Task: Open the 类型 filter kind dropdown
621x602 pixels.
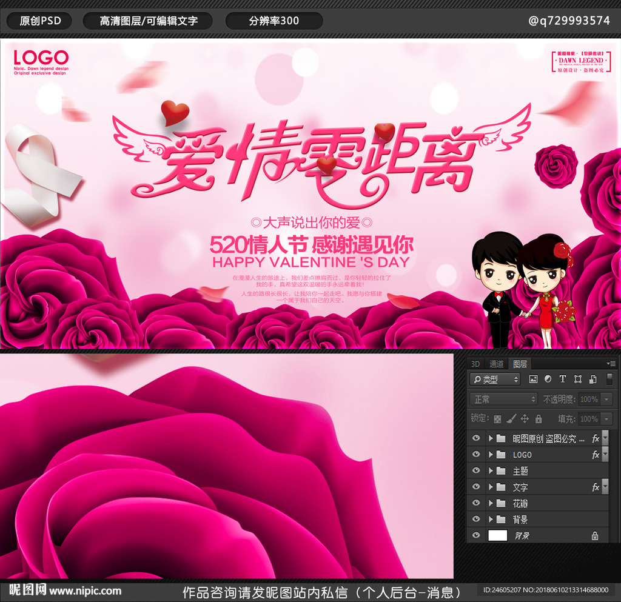Action: tap(495, 379)
